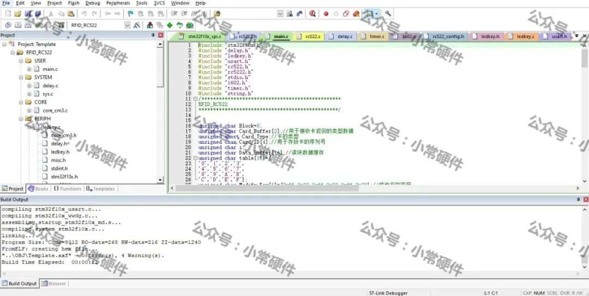Fold the table array at line 22
The height and width of the screenshot is (296, 589).
(x=195, y=158)
